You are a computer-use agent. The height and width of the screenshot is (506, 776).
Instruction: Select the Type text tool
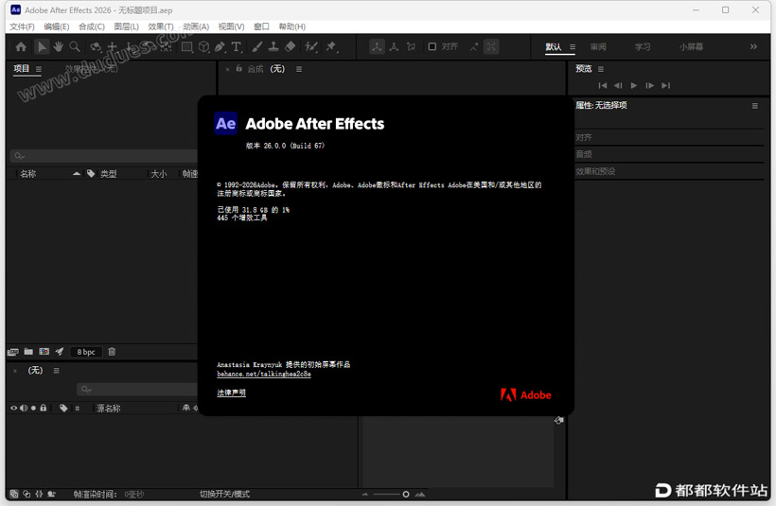point(237,47)
